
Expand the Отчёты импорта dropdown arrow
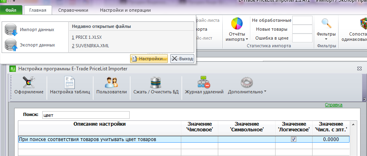tap(247, 39)
